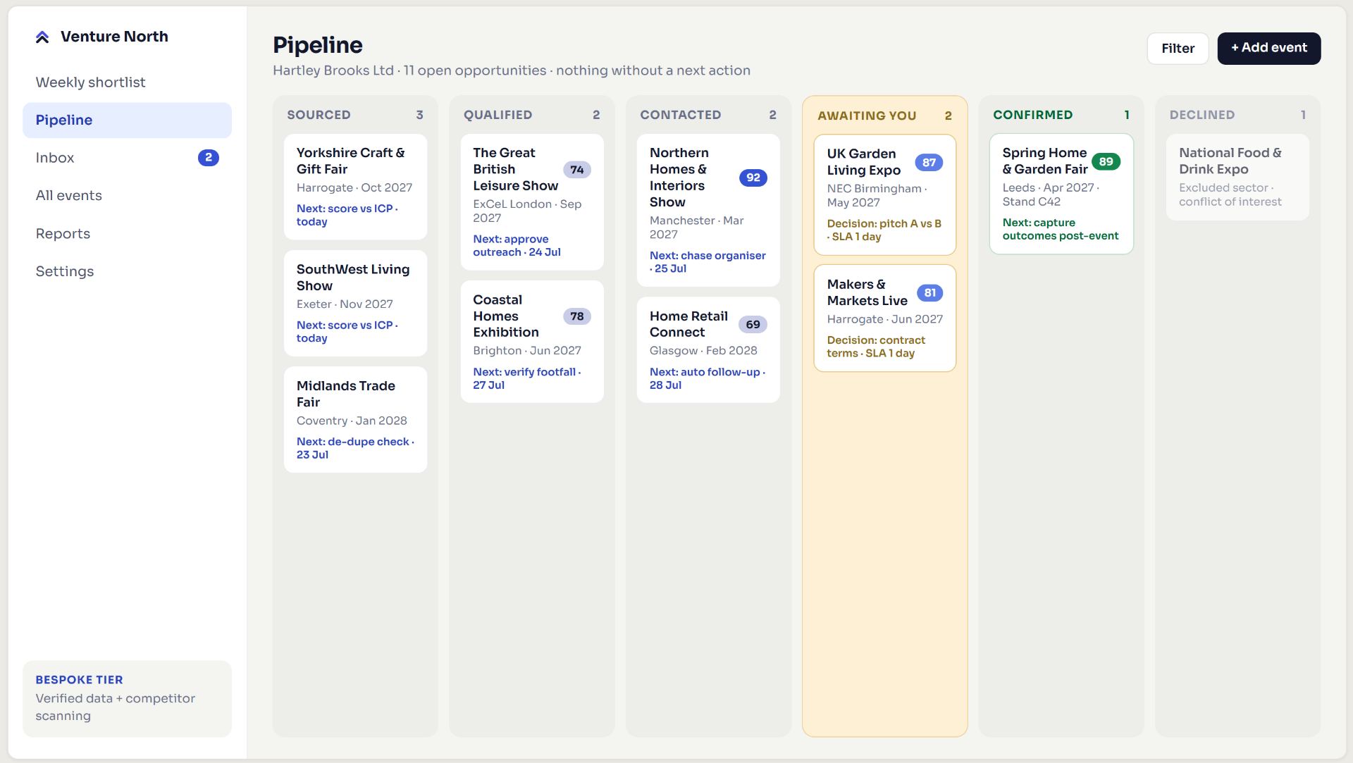
Task: Open the Yorkshire Craft & Gift Fair card
Action: 355,187
